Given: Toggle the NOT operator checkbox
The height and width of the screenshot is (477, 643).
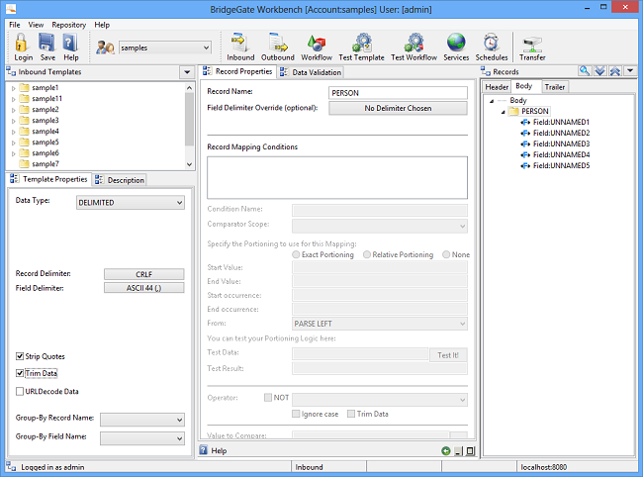Looking at the screenshot, I should click(x=268, y=398).
